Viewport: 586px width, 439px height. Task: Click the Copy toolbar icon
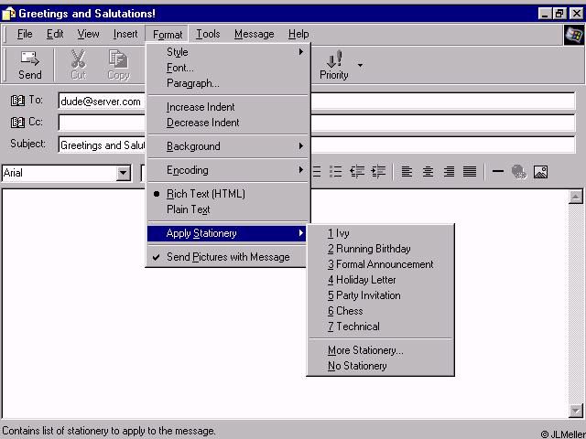tap(118, 59)
